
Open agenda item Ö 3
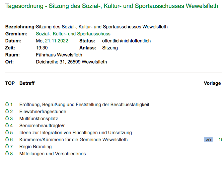[x=9, y=119]
